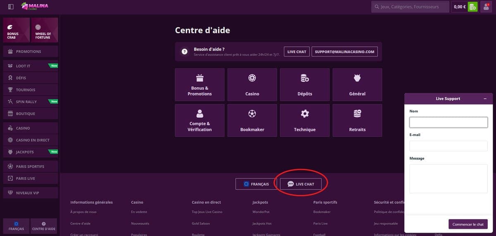
Task: Click the support@malinacasino.com button
Action: coord(344,52)
